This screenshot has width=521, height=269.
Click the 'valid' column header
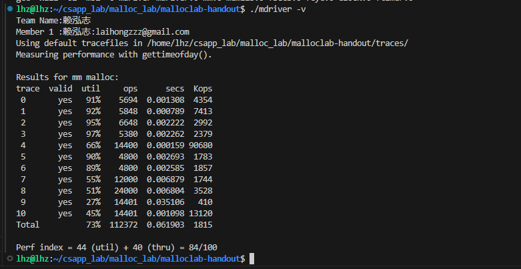click(60, 89)
